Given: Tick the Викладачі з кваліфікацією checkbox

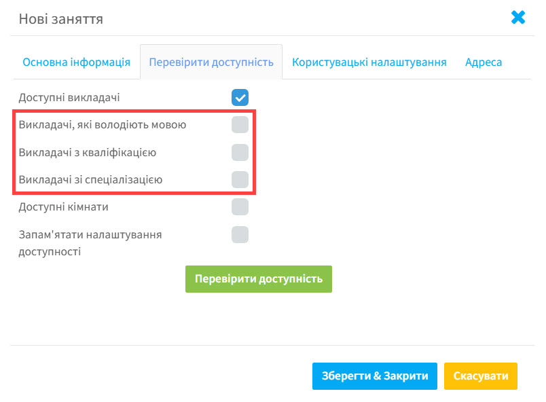Looking at the screenshot, I should click(240, 152).
